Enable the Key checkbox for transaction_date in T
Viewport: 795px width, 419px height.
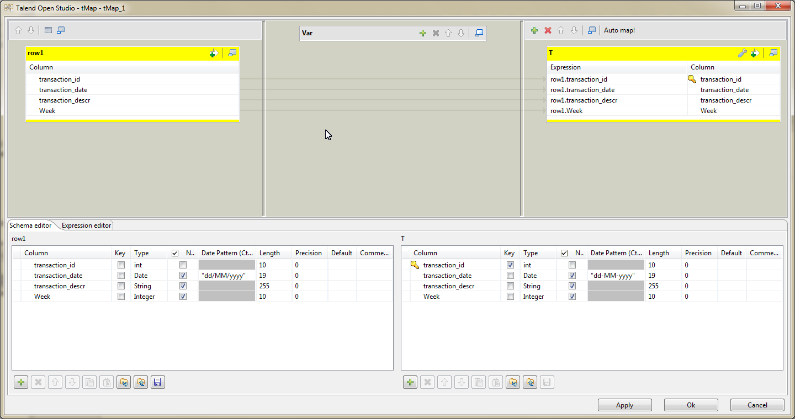point(510,275)
